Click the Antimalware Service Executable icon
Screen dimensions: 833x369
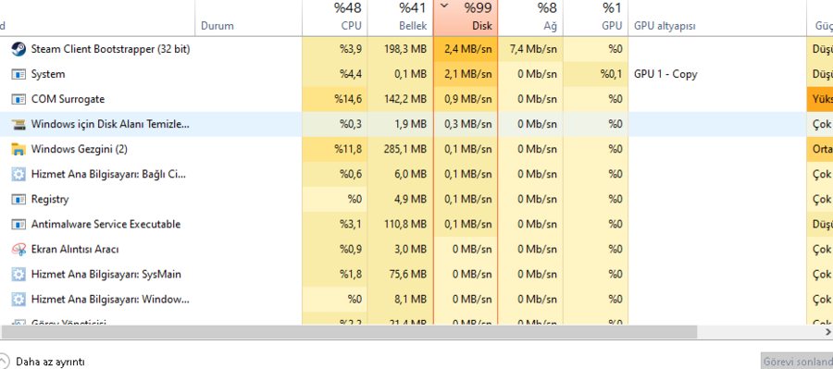[19, 225]
